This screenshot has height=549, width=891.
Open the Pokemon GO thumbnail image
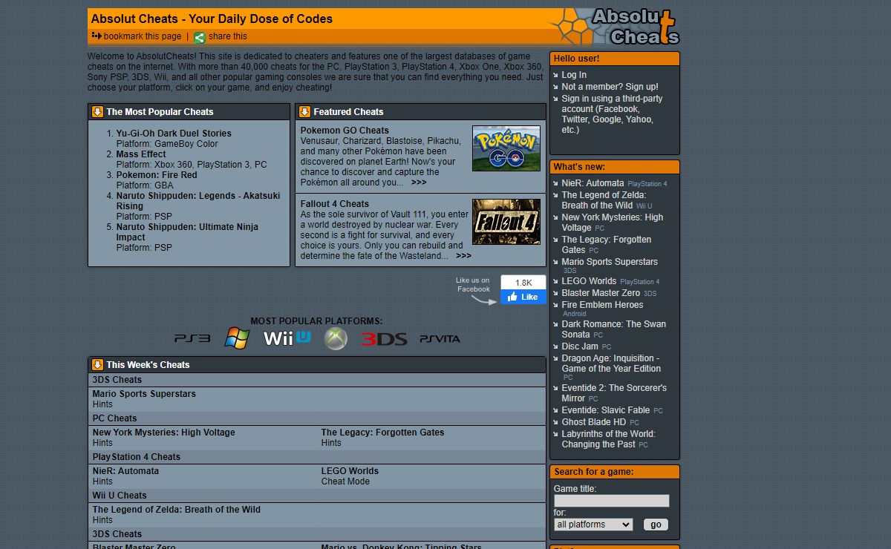tap(506, 148)
